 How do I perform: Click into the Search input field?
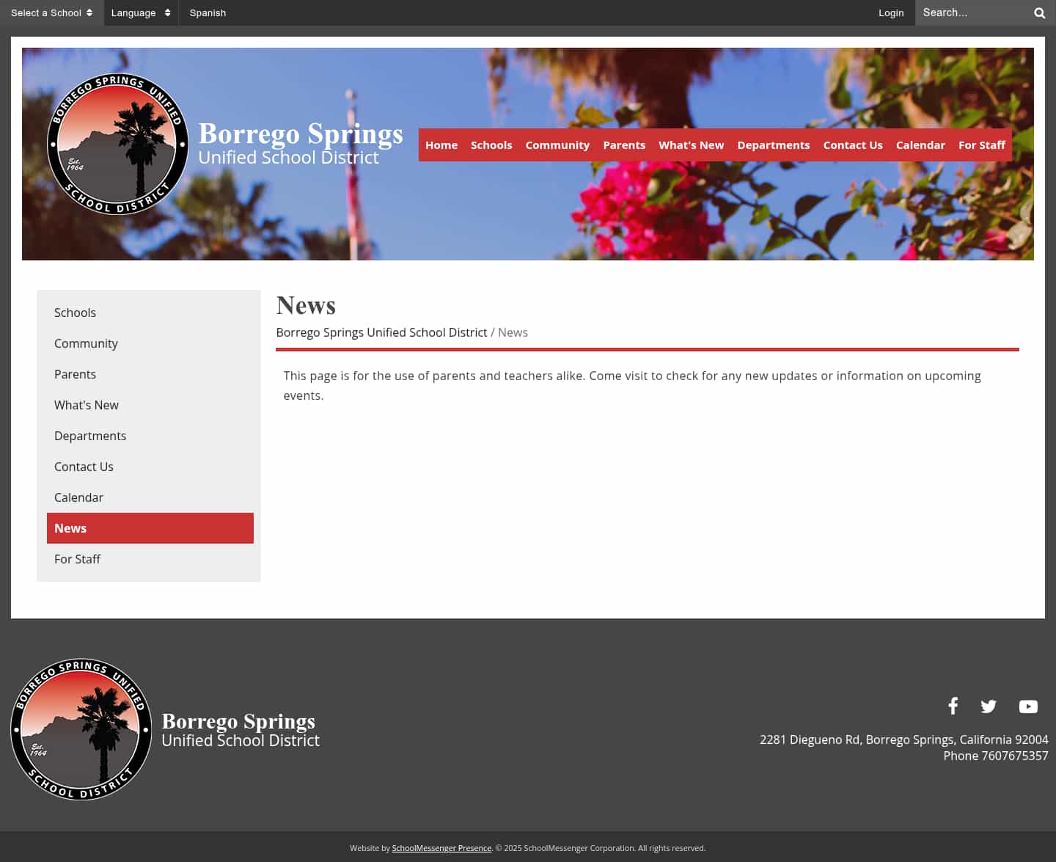pyautogui.click(x=972, y=13)
